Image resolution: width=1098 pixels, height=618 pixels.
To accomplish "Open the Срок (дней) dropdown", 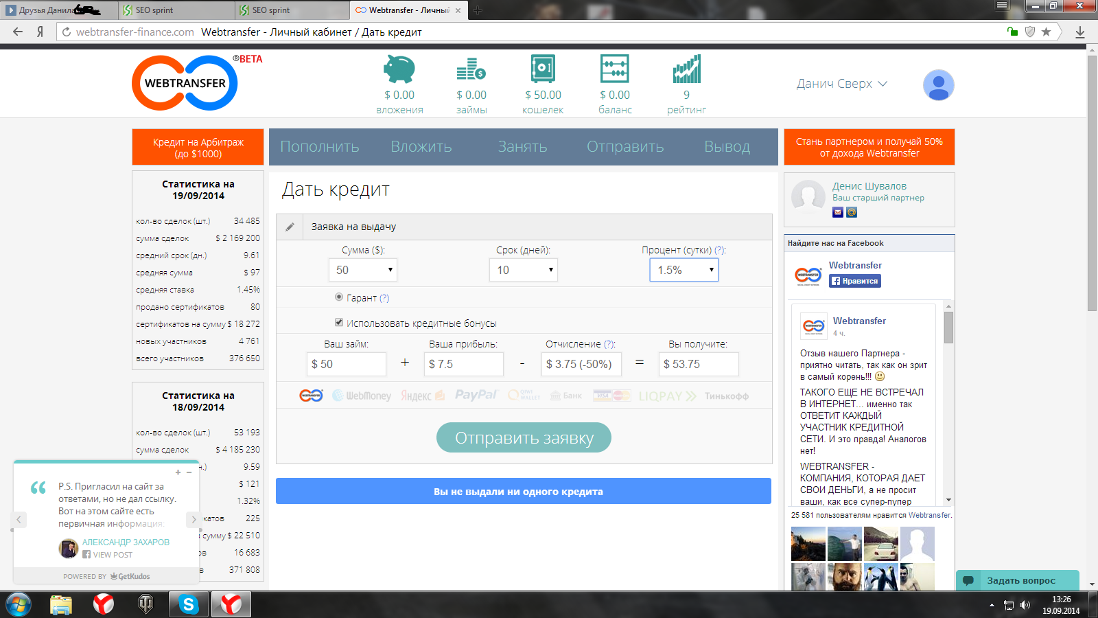I will click(524, 270).
